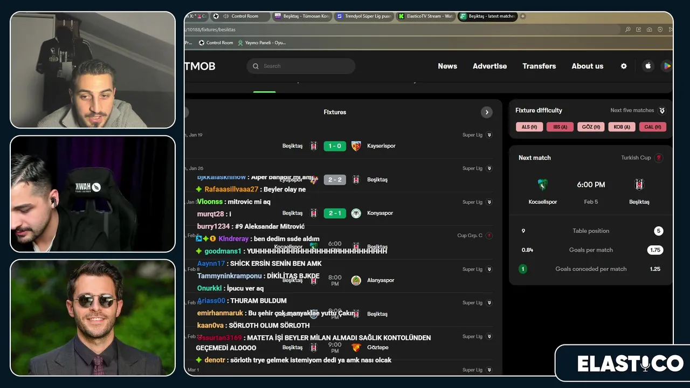Click the Kayserispor club crest
Screen dimensions: 690x388
(356, 146)
